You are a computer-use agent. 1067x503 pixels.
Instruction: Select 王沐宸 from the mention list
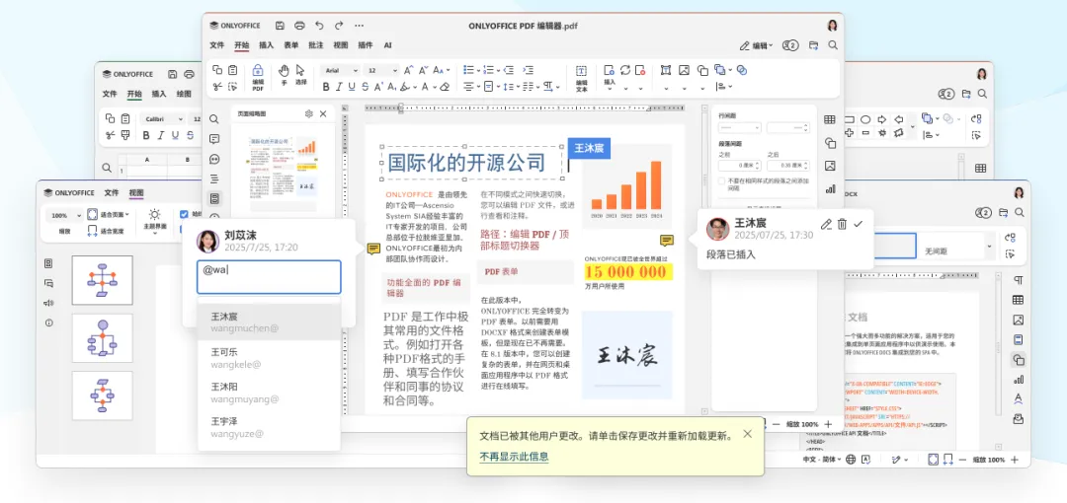(269, 322)
